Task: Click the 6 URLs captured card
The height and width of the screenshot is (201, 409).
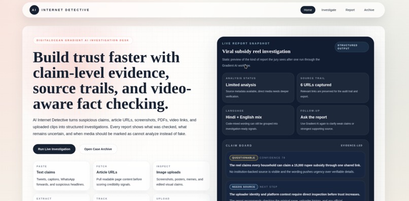Action: coord(332,88)
